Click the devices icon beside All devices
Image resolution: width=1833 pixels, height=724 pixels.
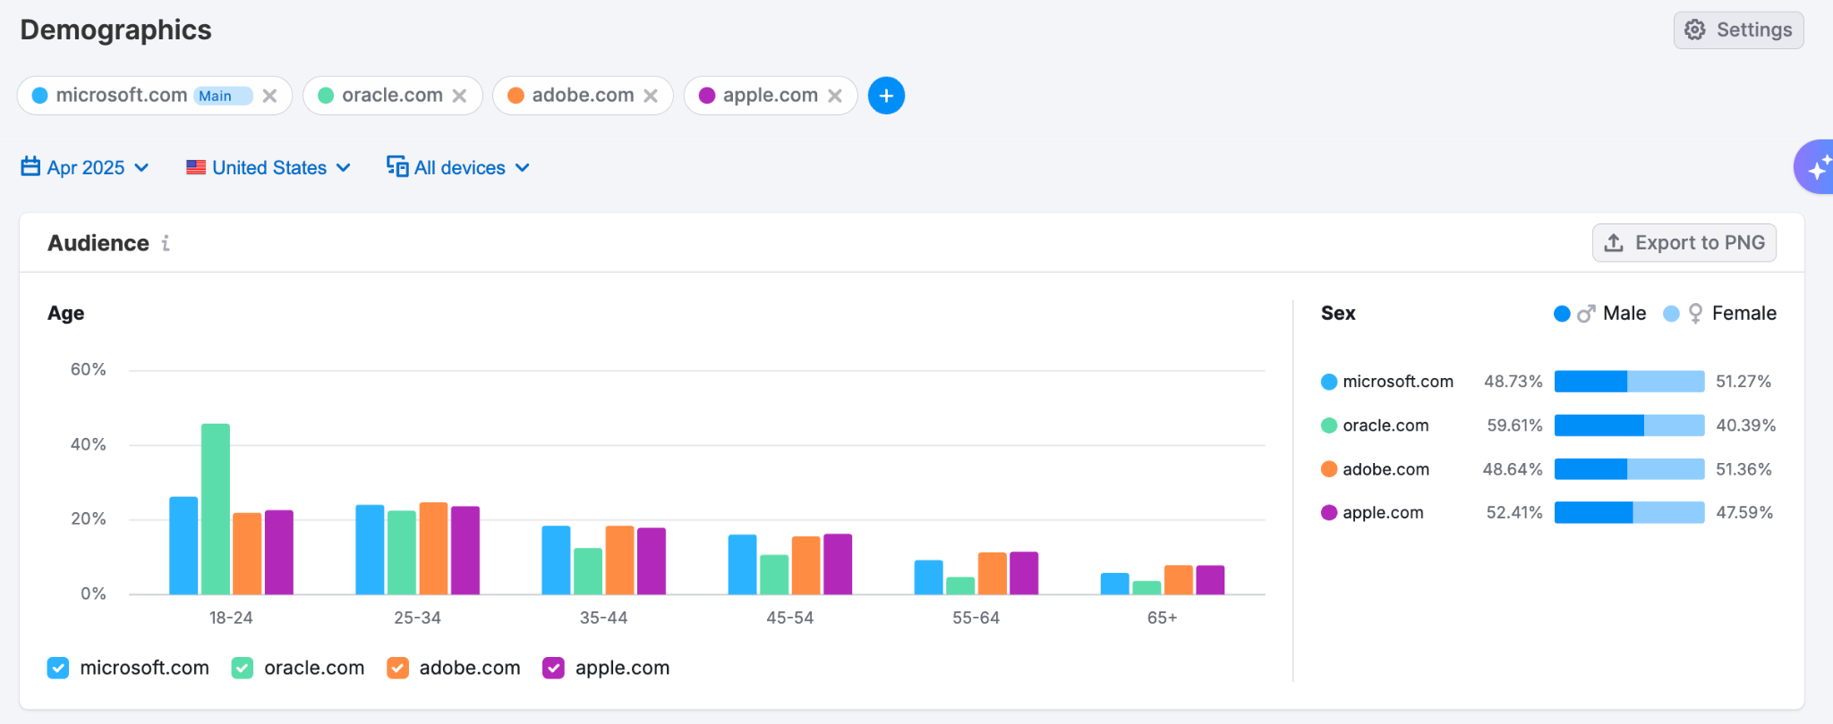(x=397, y=167)
